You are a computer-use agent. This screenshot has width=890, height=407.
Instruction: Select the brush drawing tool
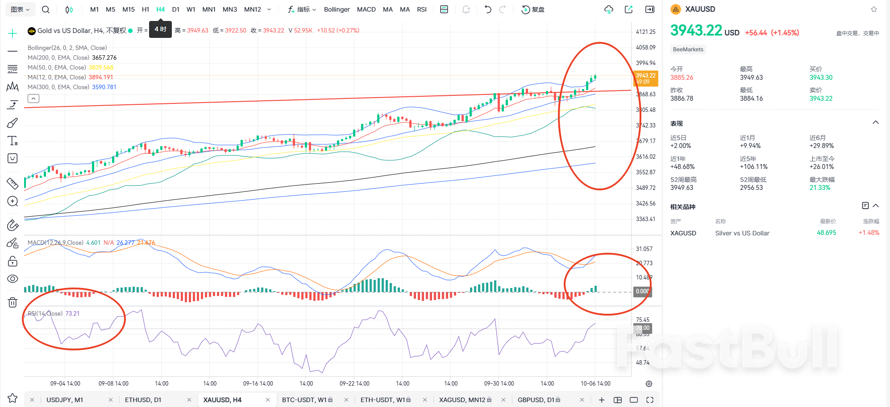click(12, 123)
